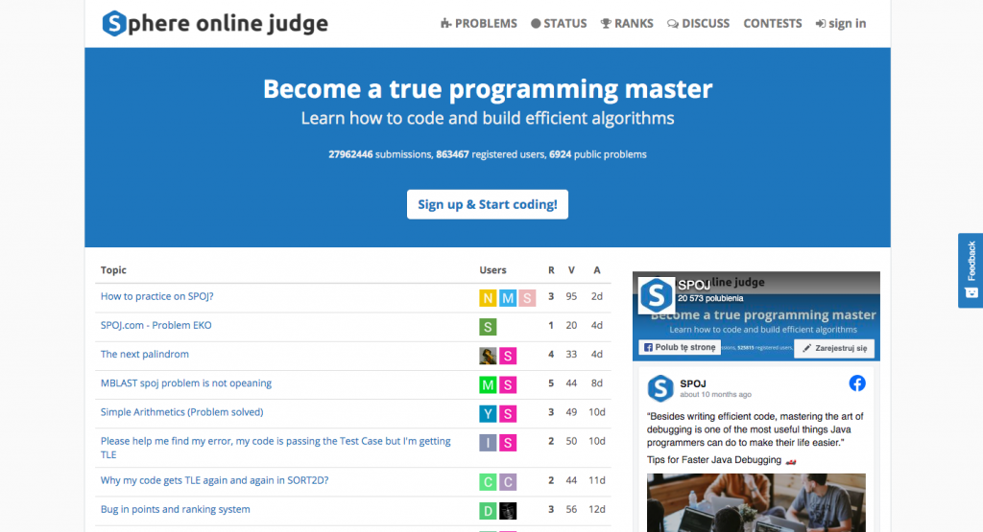Open the RANKS page

click(627, 23)
